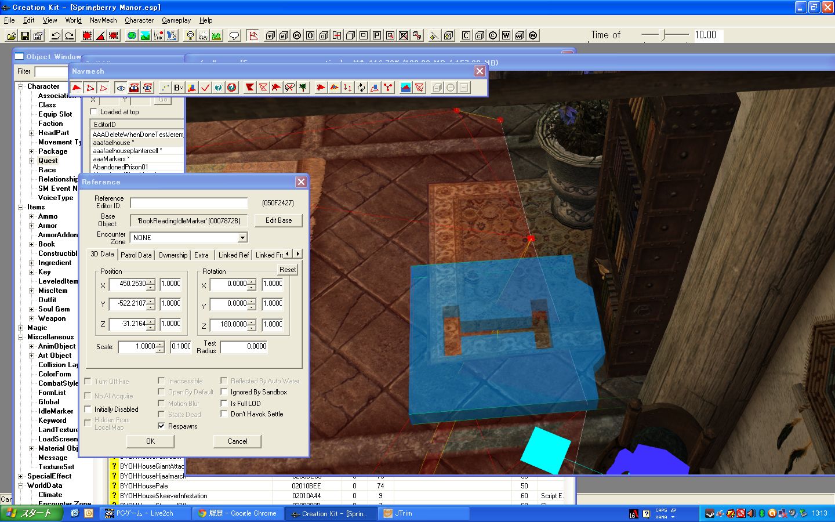This screenshot has width=835, height=522.
Task: Click the globe World icon in toolbar
Action: click(x=132, y=35)
